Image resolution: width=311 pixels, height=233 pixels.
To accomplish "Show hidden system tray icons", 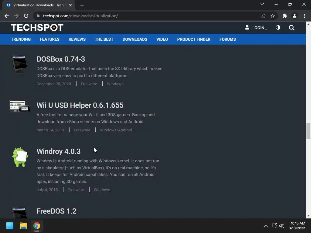I will pyautogui.click(x=266, y=226).
